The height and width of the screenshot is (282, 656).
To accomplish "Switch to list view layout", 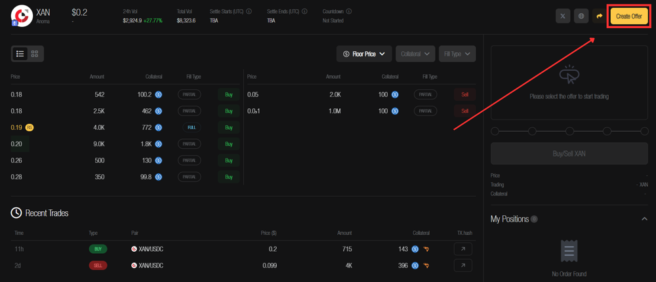I will pyautogui.click(x=20, y=54).
